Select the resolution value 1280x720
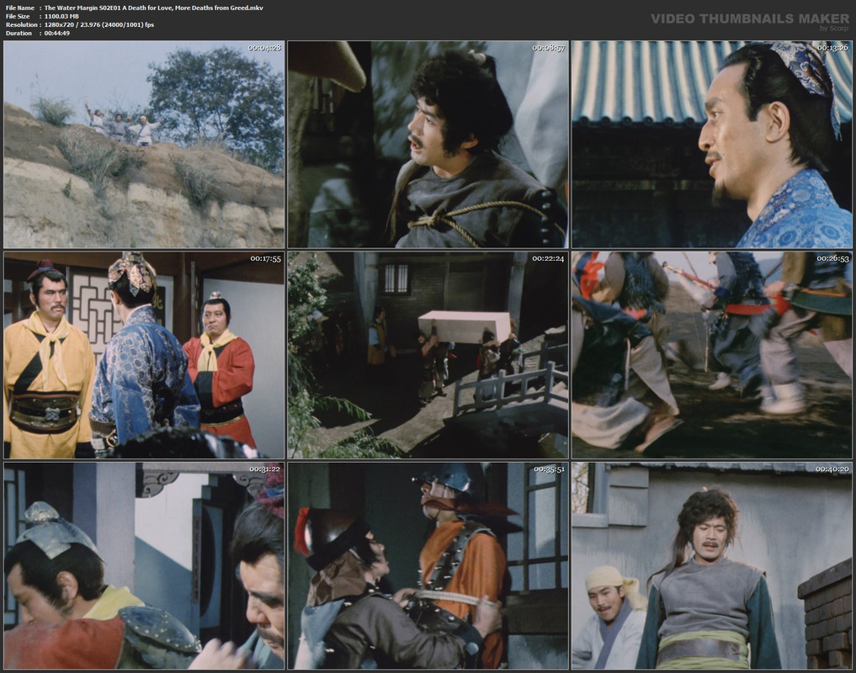This screenshot has height=673, width=856. tap(61, 24)
